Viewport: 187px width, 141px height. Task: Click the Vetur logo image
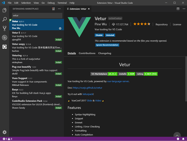79,27
